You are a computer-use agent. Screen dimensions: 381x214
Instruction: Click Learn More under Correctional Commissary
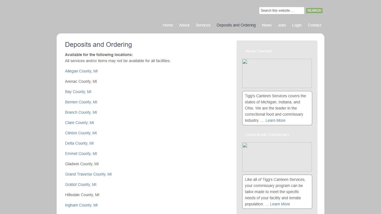pyautogui.click(x=280, y=204)
